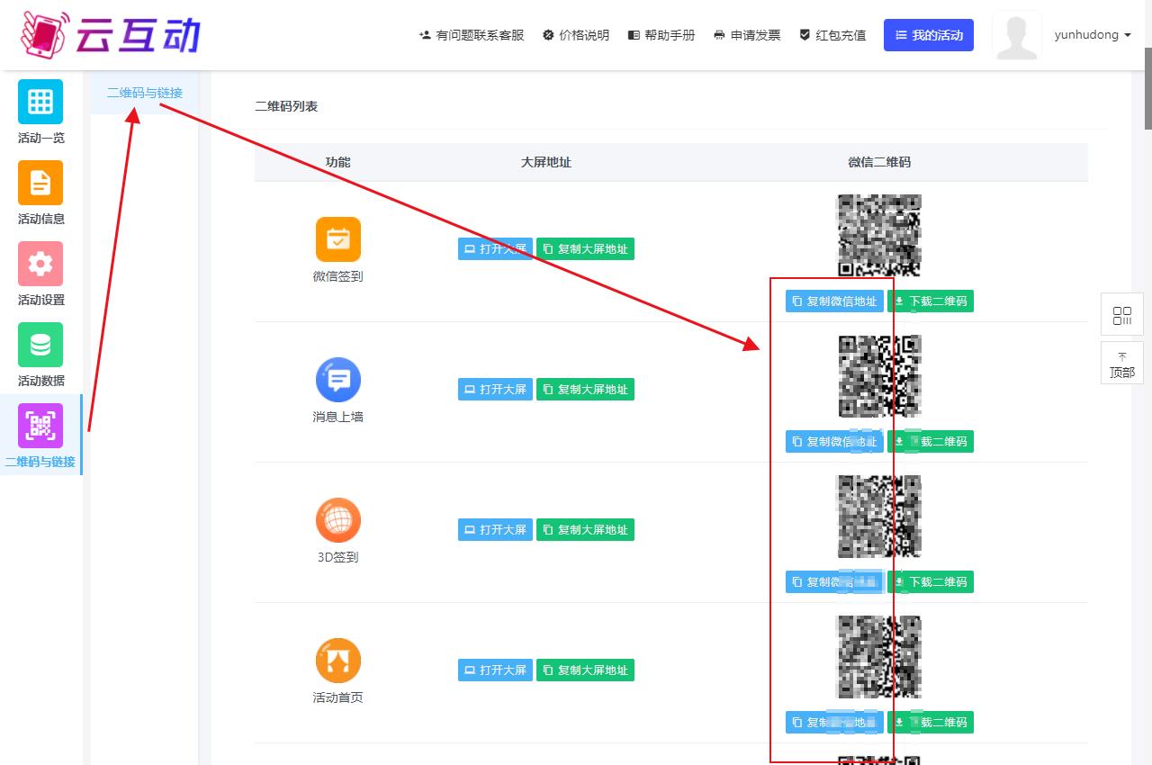Click 下载二维码 under 3D签到 QR code
This screenshot has width=1152, height=765.
(x=931, y=582)
